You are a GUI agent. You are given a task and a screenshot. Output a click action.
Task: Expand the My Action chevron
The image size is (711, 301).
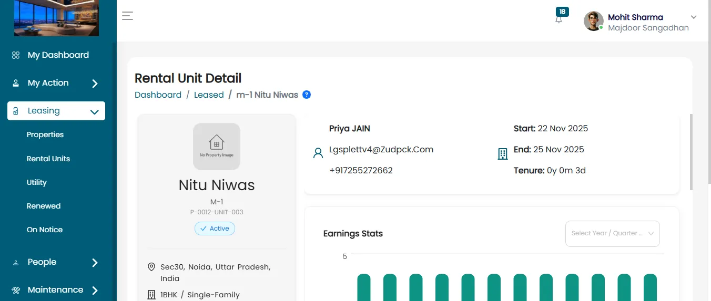(95, 84)
